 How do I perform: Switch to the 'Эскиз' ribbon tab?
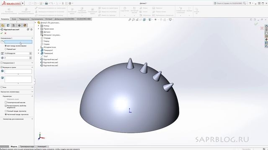tap(14, 19)
